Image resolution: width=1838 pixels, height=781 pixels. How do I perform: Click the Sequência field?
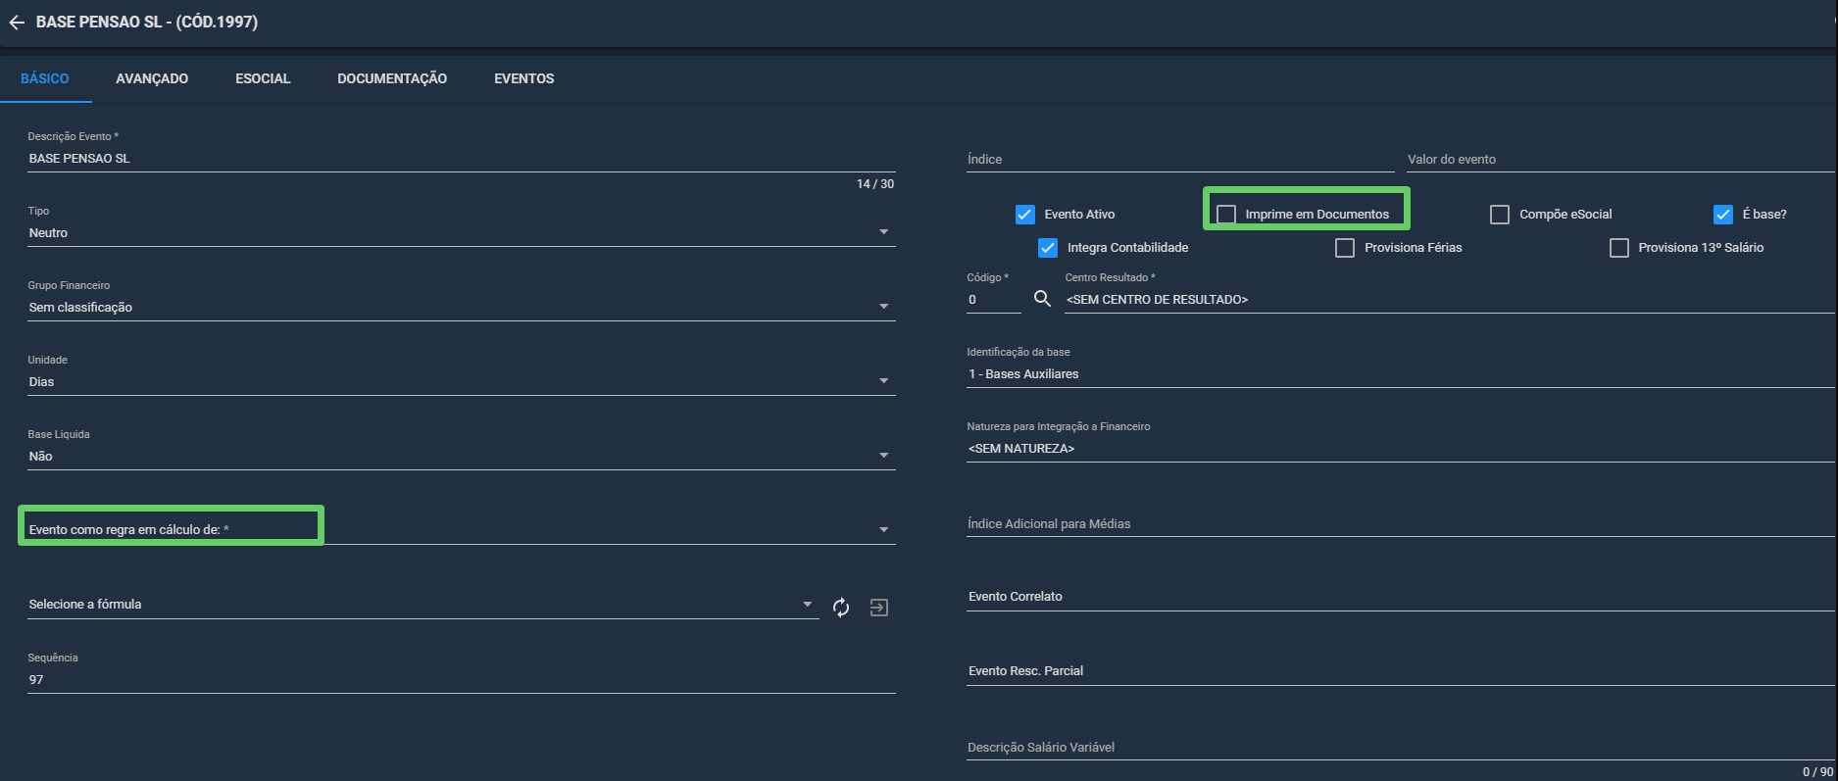click(462, 680)
